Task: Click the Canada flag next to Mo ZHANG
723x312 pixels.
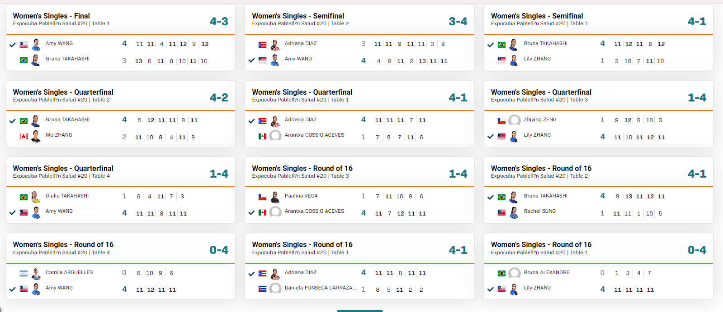Action: [x=24, y=136]
